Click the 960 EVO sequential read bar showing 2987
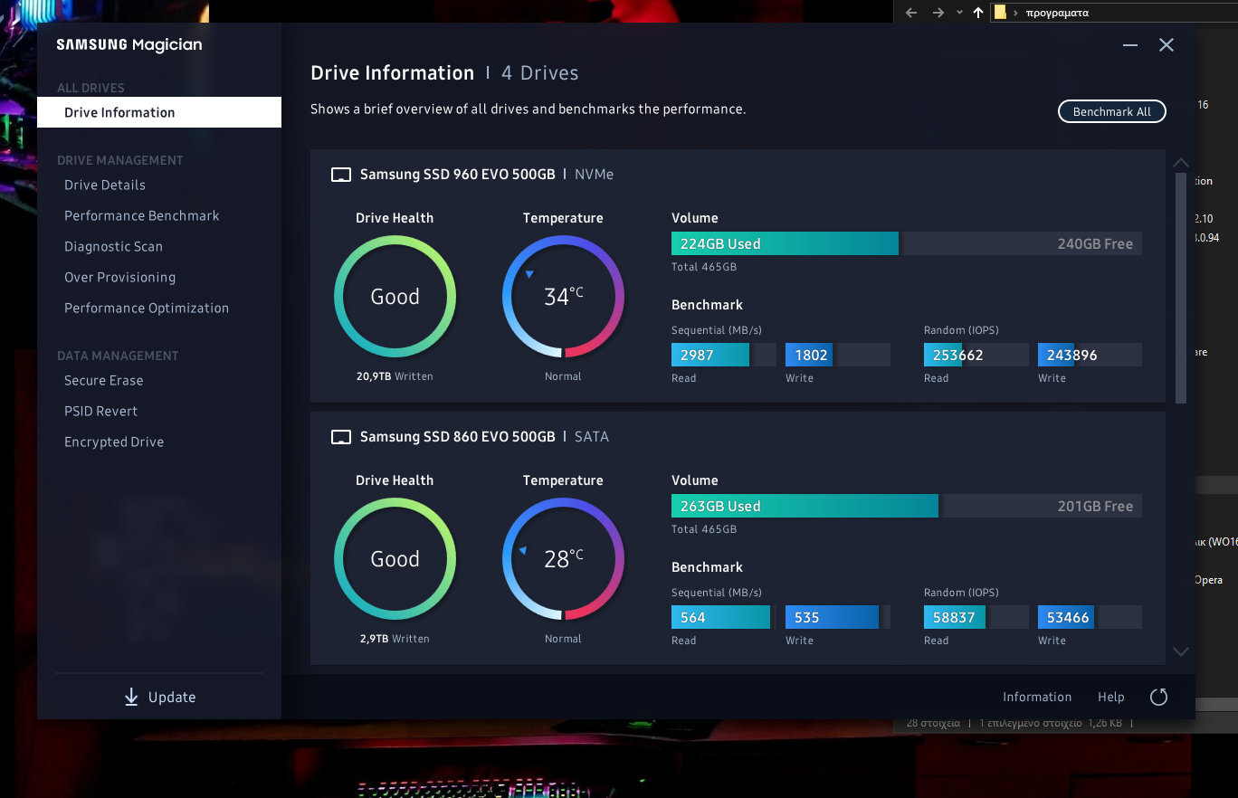Viewport: 1238px width, 798px height. (724, 355)
